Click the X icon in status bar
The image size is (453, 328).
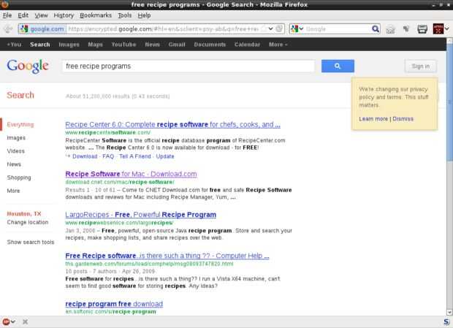(25, 321)
